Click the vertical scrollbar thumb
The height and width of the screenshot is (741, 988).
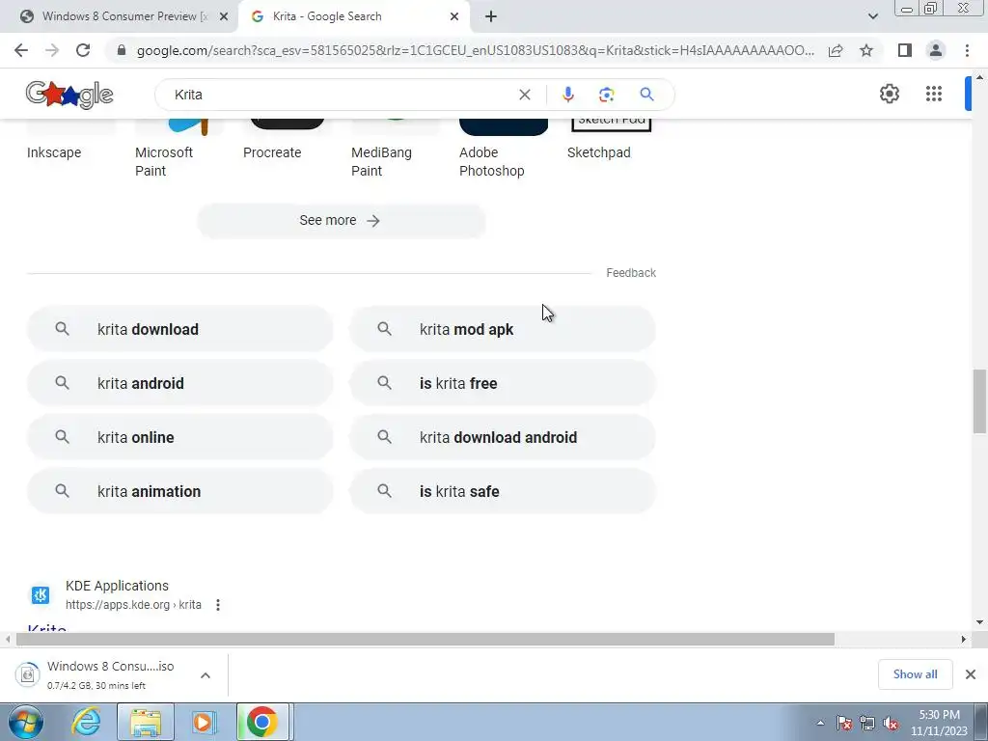[x=979, y=401]
